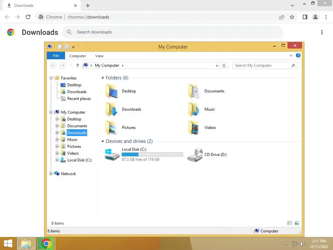Open the Downloads folder in Folders group
The width and height of the screenshot is (333, 250).
tap(112, 109)
